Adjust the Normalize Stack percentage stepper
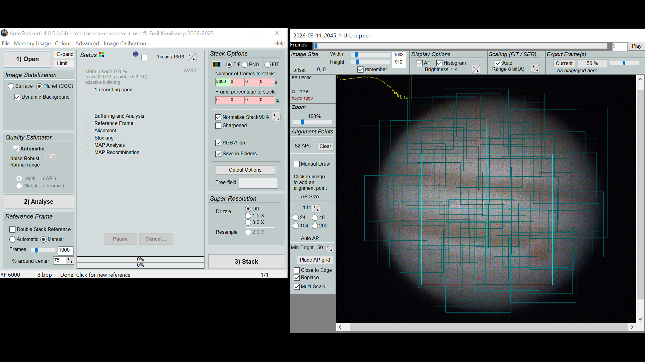The height and width of the screenshot is (362, 645). 276,117
